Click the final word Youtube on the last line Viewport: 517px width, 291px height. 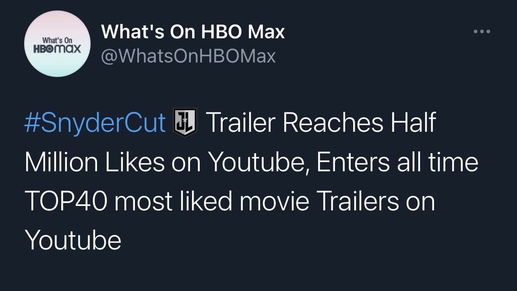pos(73,240)
